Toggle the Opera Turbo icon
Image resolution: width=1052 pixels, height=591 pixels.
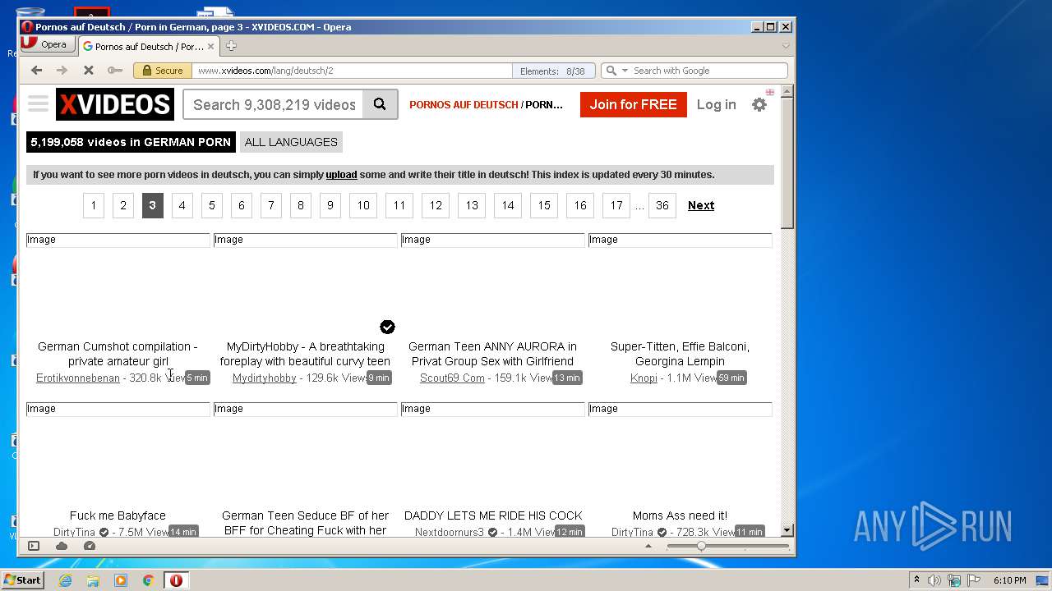(x=90, y=546)
